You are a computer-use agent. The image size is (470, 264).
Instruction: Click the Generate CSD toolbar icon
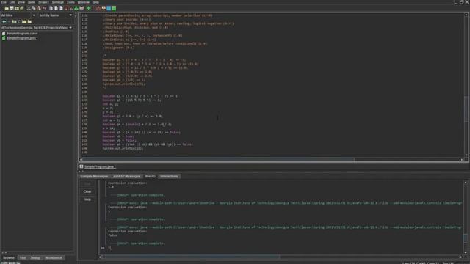point(51,8)
